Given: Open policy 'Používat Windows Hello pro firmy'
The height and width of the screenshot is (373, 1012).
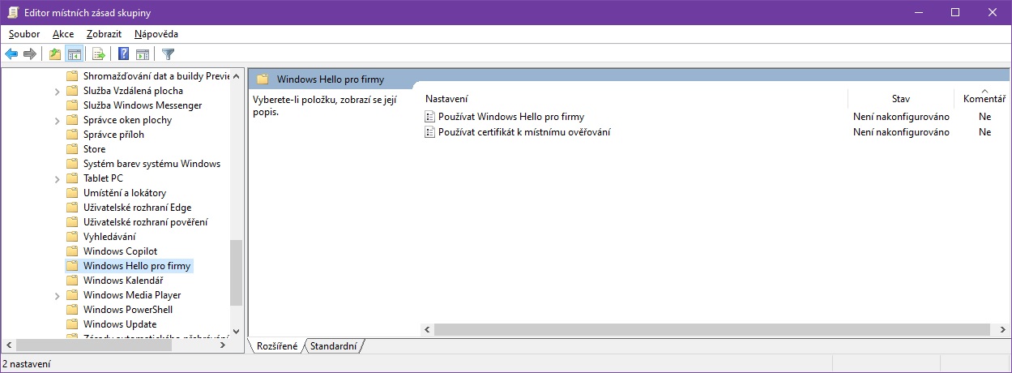Looking at the screenshot, I should (510, 117).
